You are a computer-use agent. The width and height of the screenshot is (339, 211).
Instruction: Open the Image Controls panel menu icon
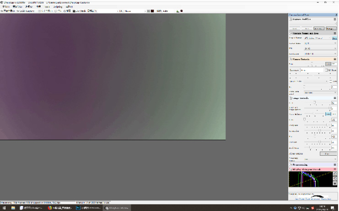pos(335,98)
